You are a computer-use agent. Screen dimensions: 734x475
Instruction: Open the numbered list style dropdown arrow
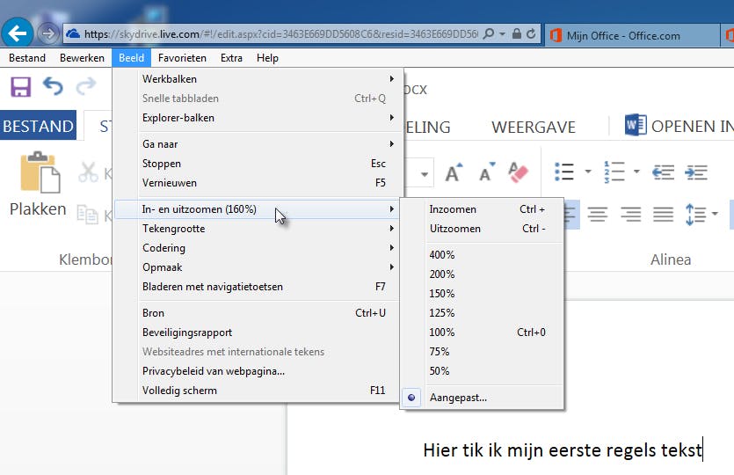[x=636, y=172]
